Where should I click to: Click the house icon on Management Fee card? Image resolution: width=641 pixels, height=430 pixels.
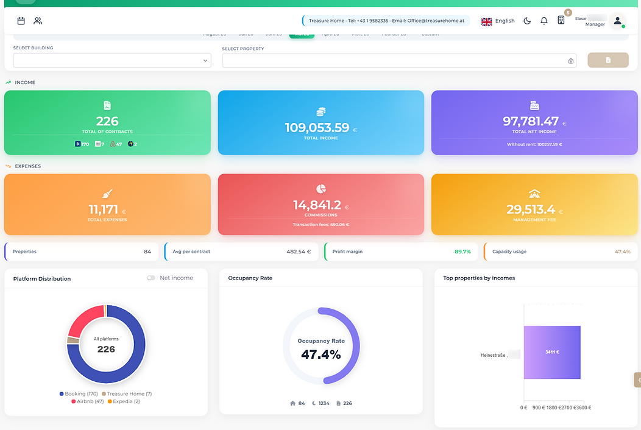tap(534, 193)
